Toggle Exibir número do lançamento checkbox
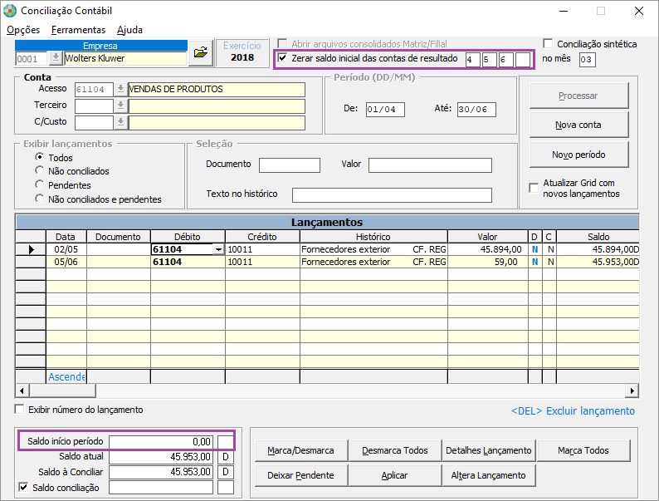 21,410
